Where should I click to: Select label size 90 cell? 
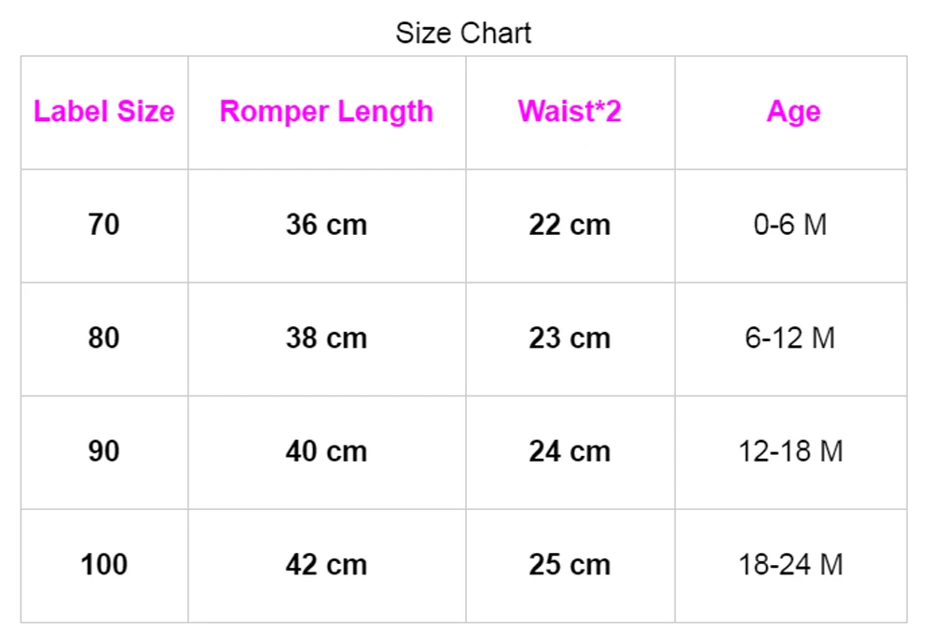click(x=103, y=451)
